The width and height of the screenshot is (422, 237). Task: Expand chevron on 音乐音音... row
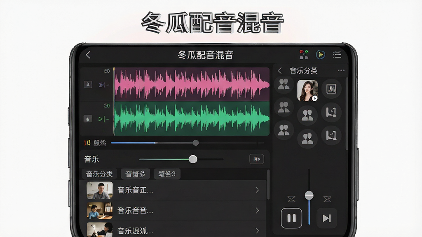click(257, 210)
